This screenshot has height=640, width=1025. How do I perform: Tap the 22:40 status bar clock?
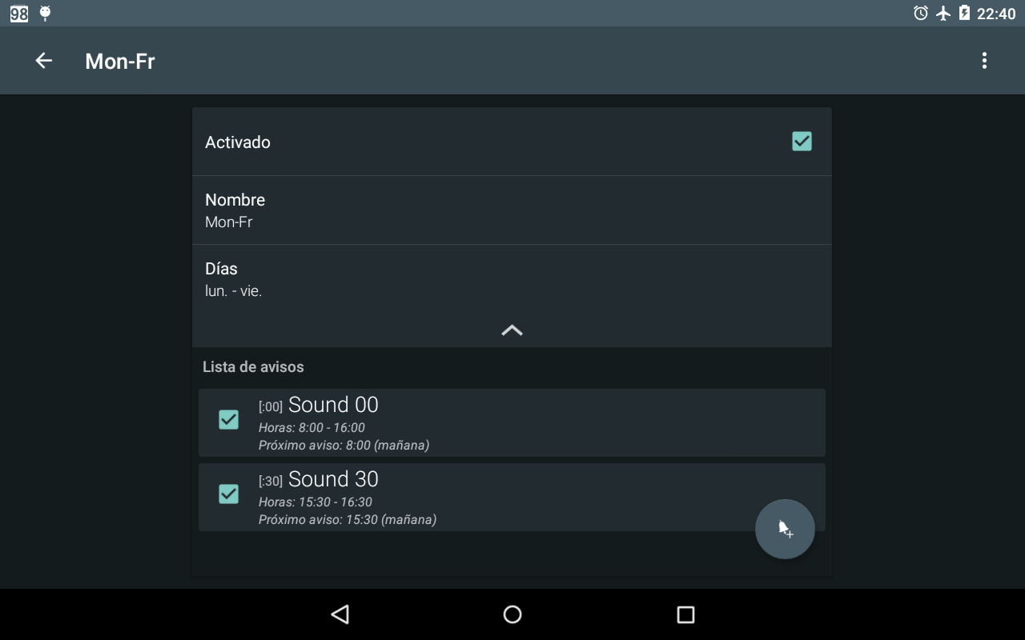point(996,14)
